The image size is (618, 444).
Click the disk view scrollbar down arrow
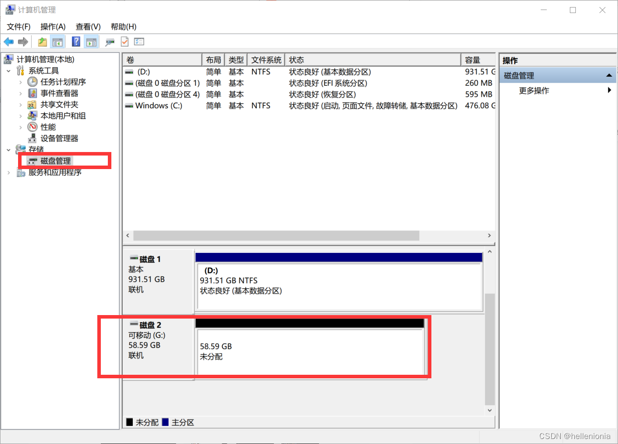pyautogui.click(x=490, y=410)
